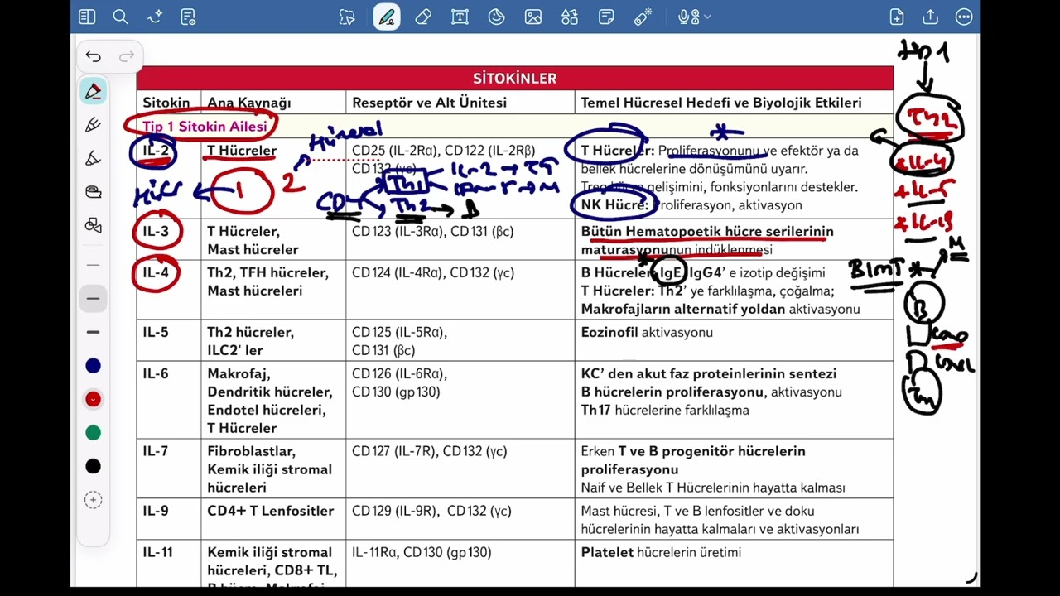Viewport: 1060px width, 596px height.
Task: Select the Lasso selection tool
Action: tap(347, 17)
